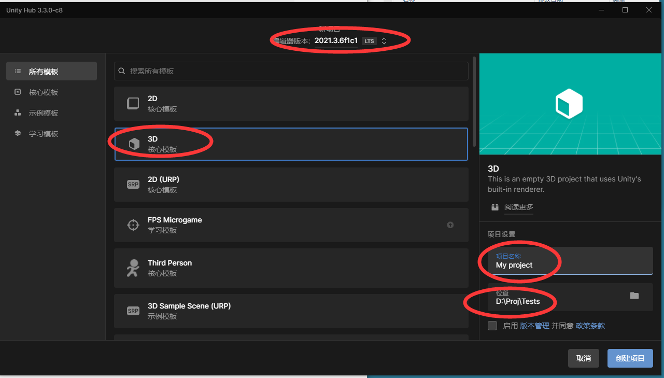Select 学习模板 sidebar tab
This screenshot has width=664, height=378.
pyautogui.click(x=51, y=133)
